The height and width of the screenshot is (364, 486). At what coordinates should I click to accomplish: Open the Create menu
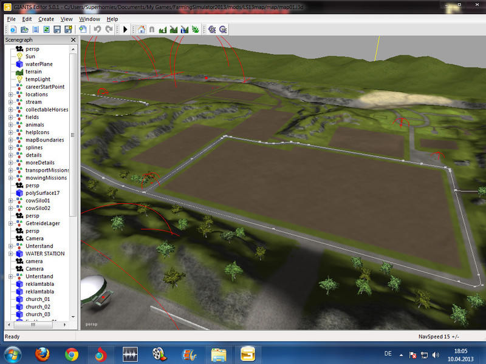coord(46,19)
